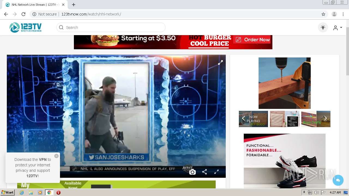Open the user account dropdown
The height and width of the screenshot is (196, 349).
click(338, 28)
